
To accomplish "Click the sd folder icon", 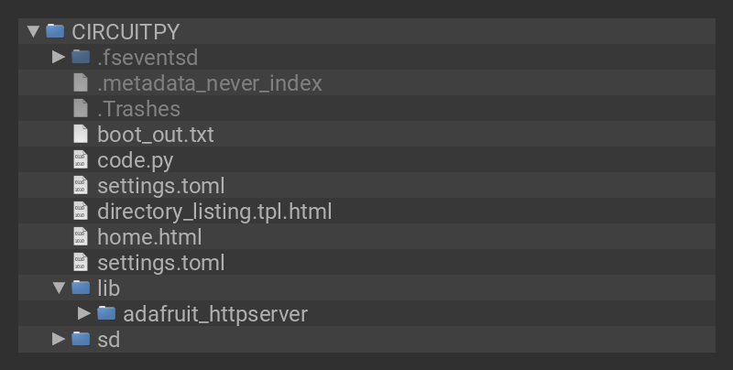I will 81,339.
